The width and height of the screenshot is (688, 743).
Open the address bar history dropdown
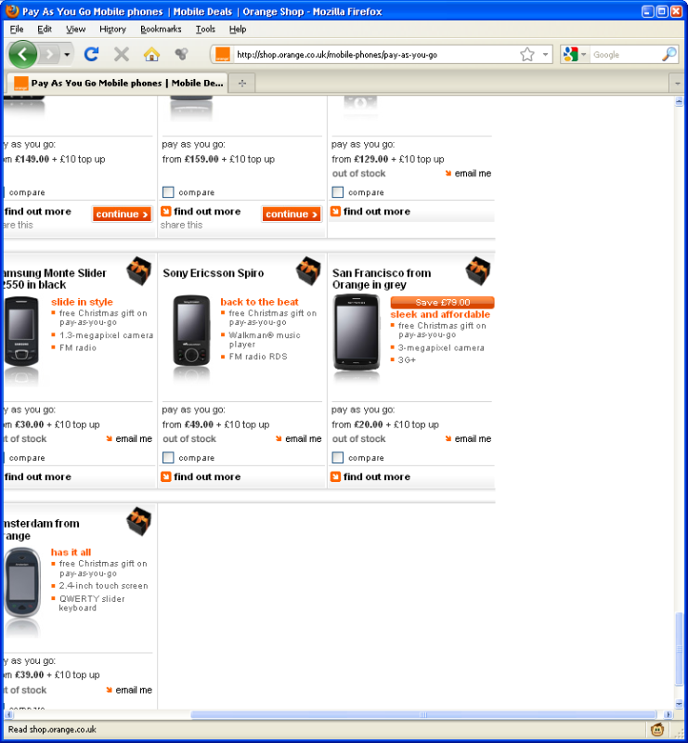point(545,55)
